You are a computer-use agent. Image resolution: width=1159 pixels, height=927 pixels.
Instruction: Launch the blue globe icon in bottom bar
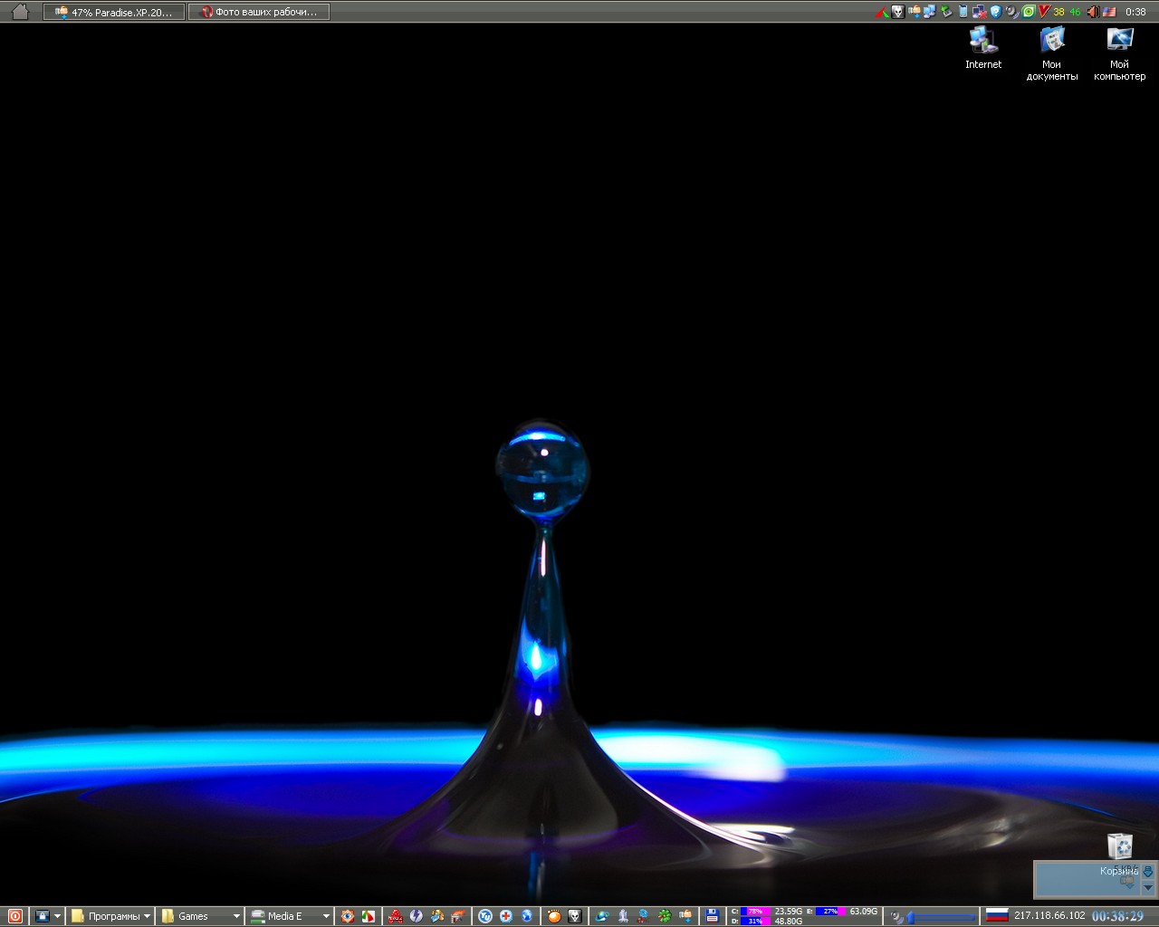point(527,916)
